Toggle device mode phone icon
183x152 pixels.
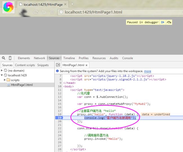[x=10, y=58]
